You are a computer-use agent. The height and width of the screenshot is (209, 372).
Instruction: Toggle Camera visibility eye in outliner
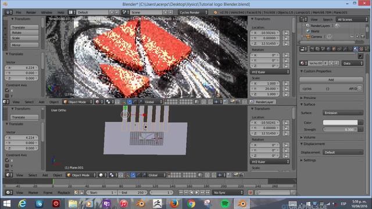[352, 37]
